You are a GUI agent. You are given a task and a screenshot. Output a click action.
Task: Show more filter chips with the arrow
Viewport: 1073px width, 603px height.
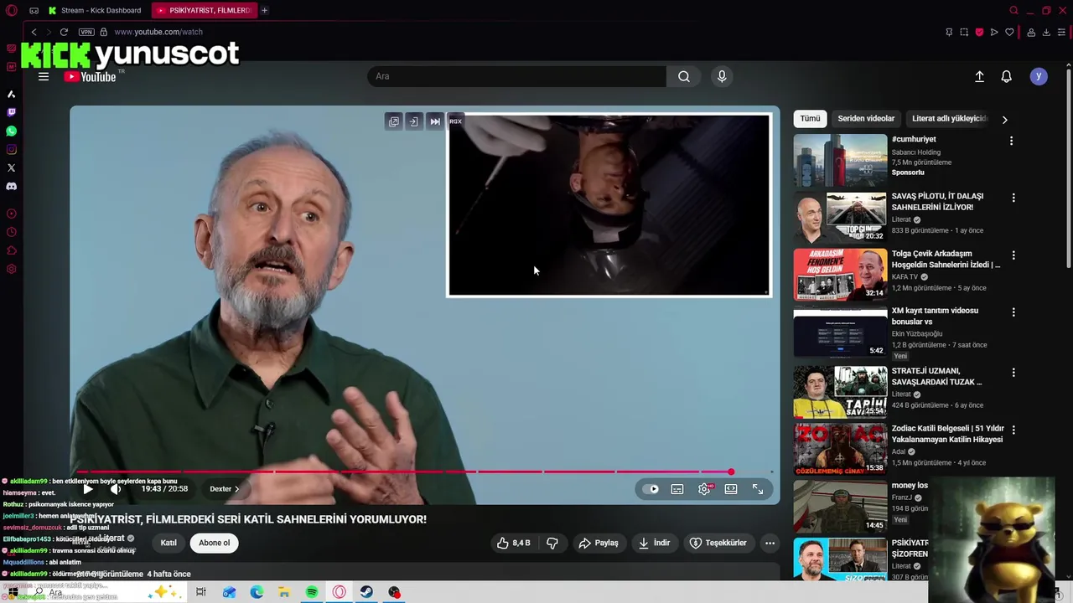pyautogui.click(x=1004, y=120)
